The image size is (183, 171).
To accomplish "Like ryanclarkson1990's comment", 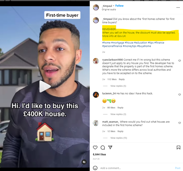I will (x=179, y=61).
